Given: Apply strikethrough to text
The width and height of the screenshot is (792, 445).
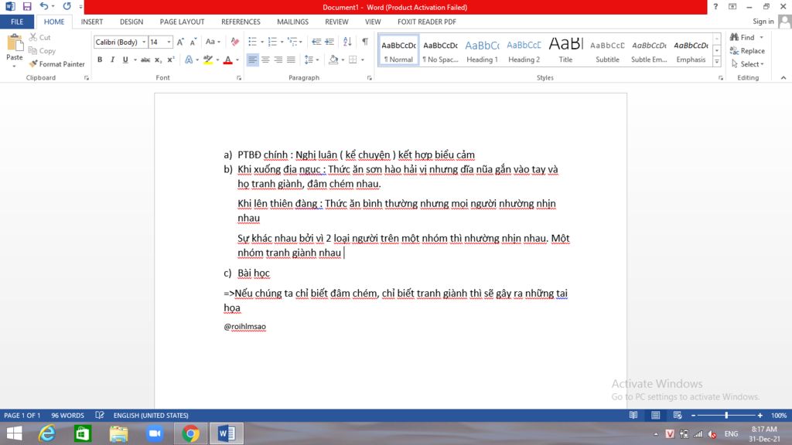Looking at the screenshot, I should 145,59.
